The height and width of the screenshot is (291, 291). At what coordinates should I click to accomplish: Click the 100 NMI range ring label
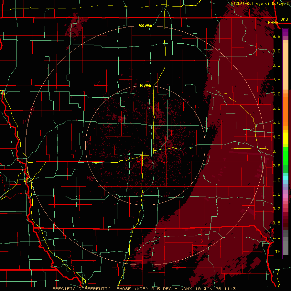click(x=145, y=26)
